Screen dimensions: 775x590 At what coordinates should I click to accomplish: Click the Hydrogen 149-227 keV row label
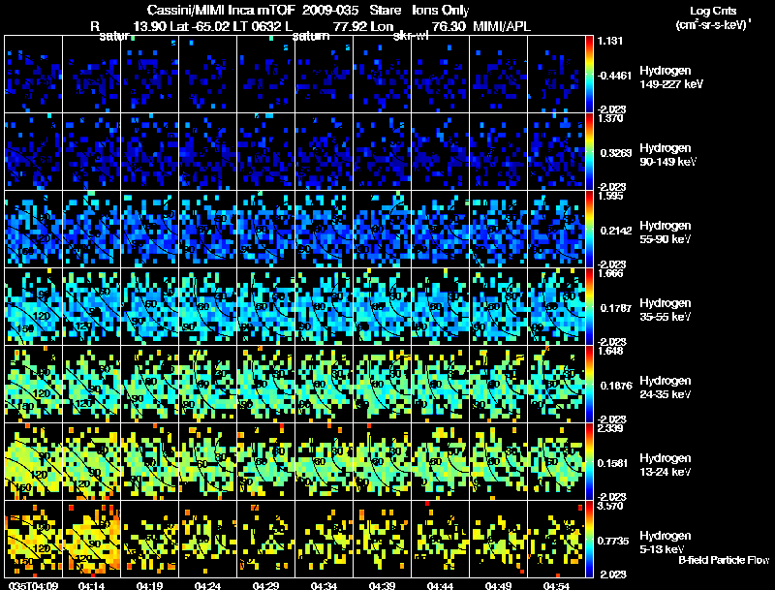[x=671, y=78]
